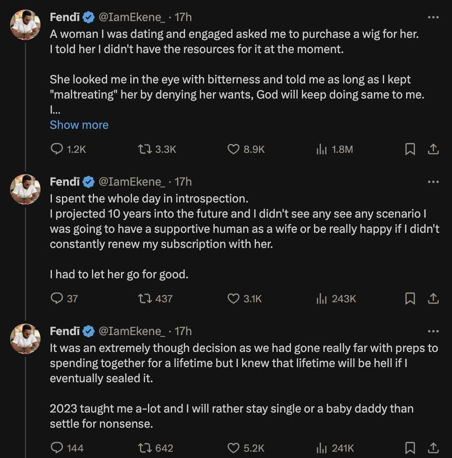Like the first tweet with 8.9K likes
The width and height of the screenshot is (452, 458).
pos(233,149)
